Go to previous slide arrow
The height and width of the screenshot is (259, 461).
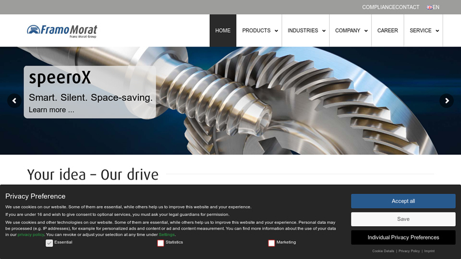coord(14,101)
